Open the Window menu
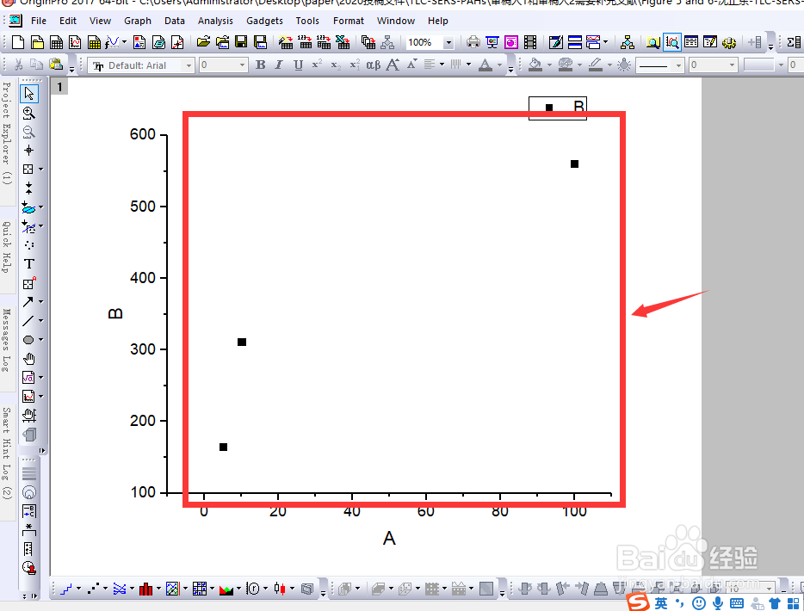804x611 pixels. 396,21
